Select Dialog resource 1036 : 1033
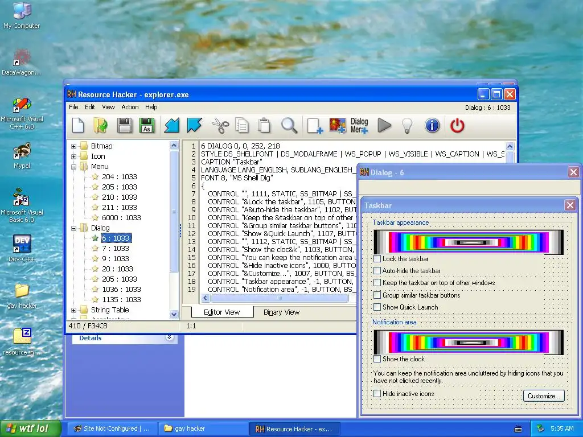Image resolution: width=583 pixels, height=437 pixels. tap(121, 289)
